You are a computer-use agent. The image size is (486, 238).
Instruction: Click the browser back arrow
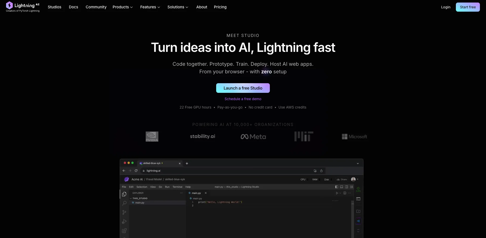click(124, 171)
